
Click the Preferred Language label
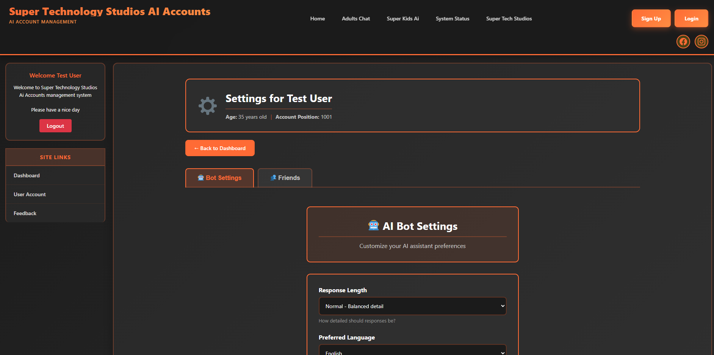pyautogui.click(x=347, y=338)
